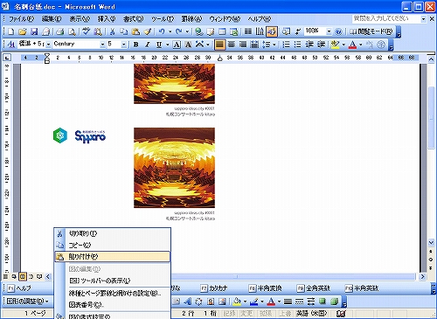This screenshot has height=319, width=437.
Task: Open the ツール(T) menu
Action: click(x=163, y=19)
